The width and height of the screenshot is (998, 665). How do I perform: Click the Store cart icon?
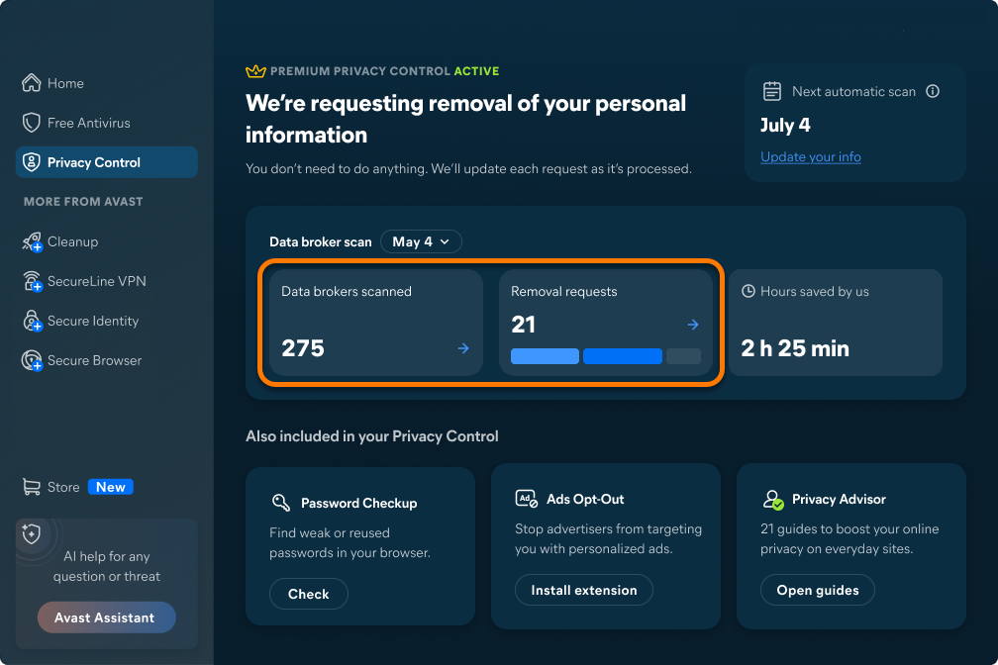pos(32,487)
